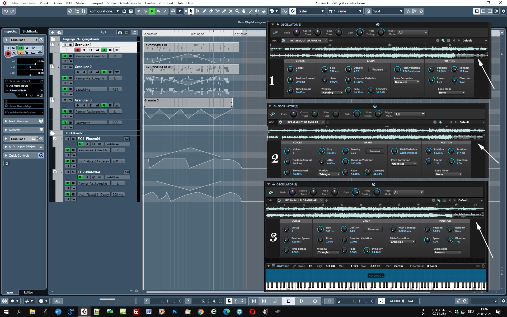Select the Draw pencil tool
The width and height of the screenshot is (507, 317).
click(204, 11)
